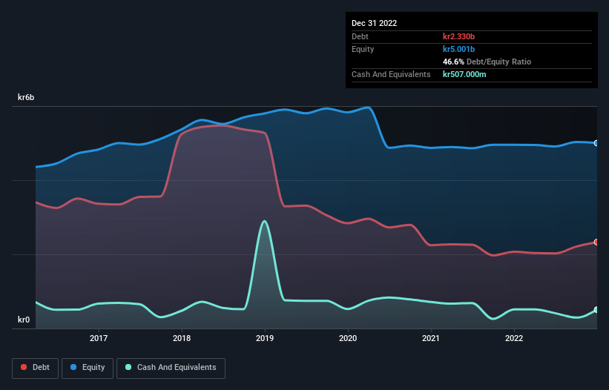Click the 2020 x-axis label

pyautogui.click(x=348, y=338)
